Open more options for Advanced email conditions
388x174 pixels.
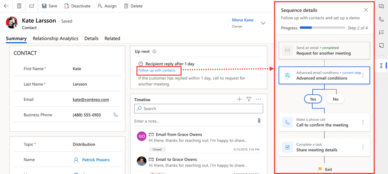click(363, 75)
